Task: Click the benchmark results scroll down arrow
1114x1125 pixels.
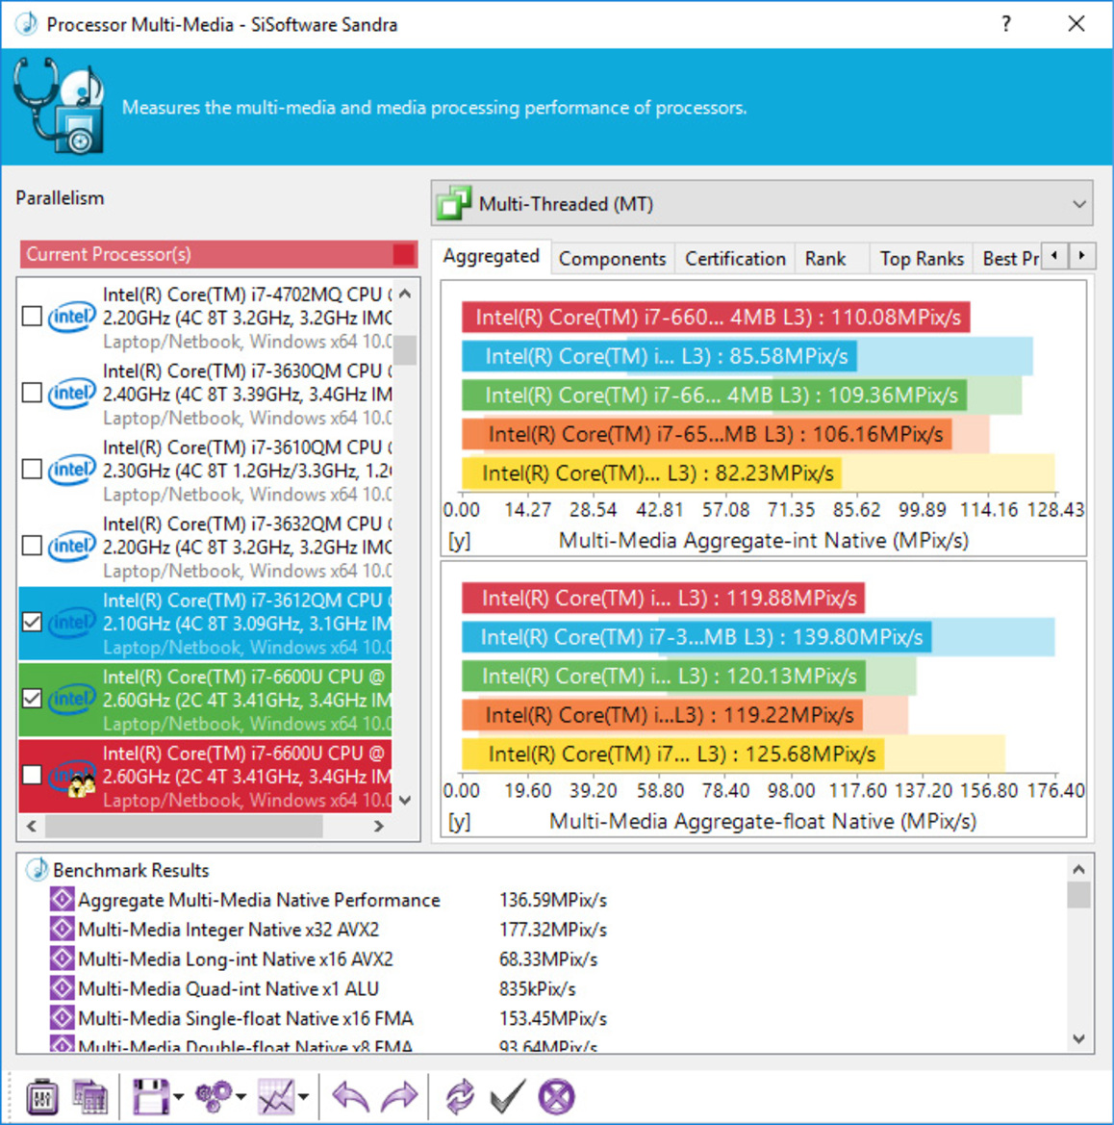Action: [x=1078, y=1038]
